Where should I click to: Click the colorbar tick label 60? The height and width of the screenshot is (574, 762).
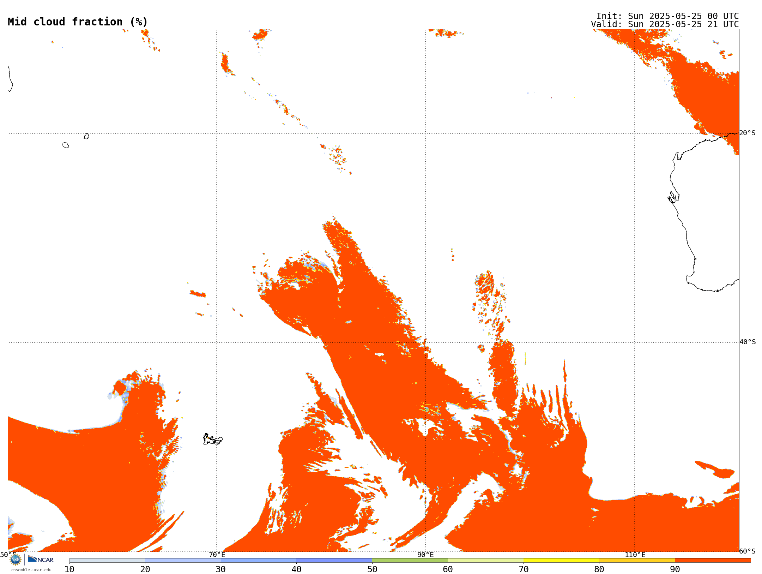click(448, 569)
